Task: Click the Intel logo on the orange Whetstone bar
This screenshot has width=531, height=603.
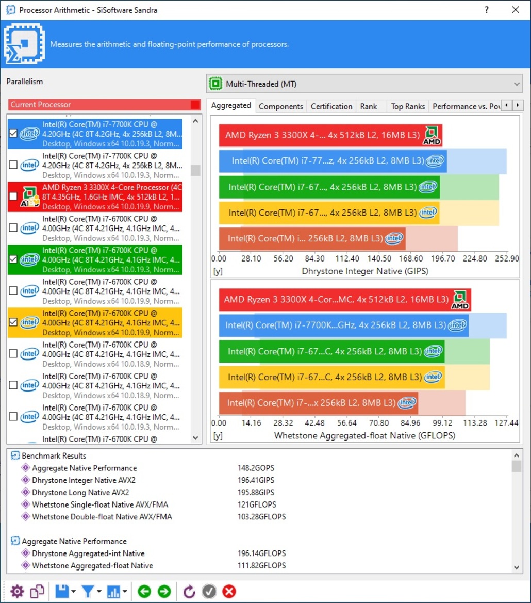Action: click(x=407, y=403)
